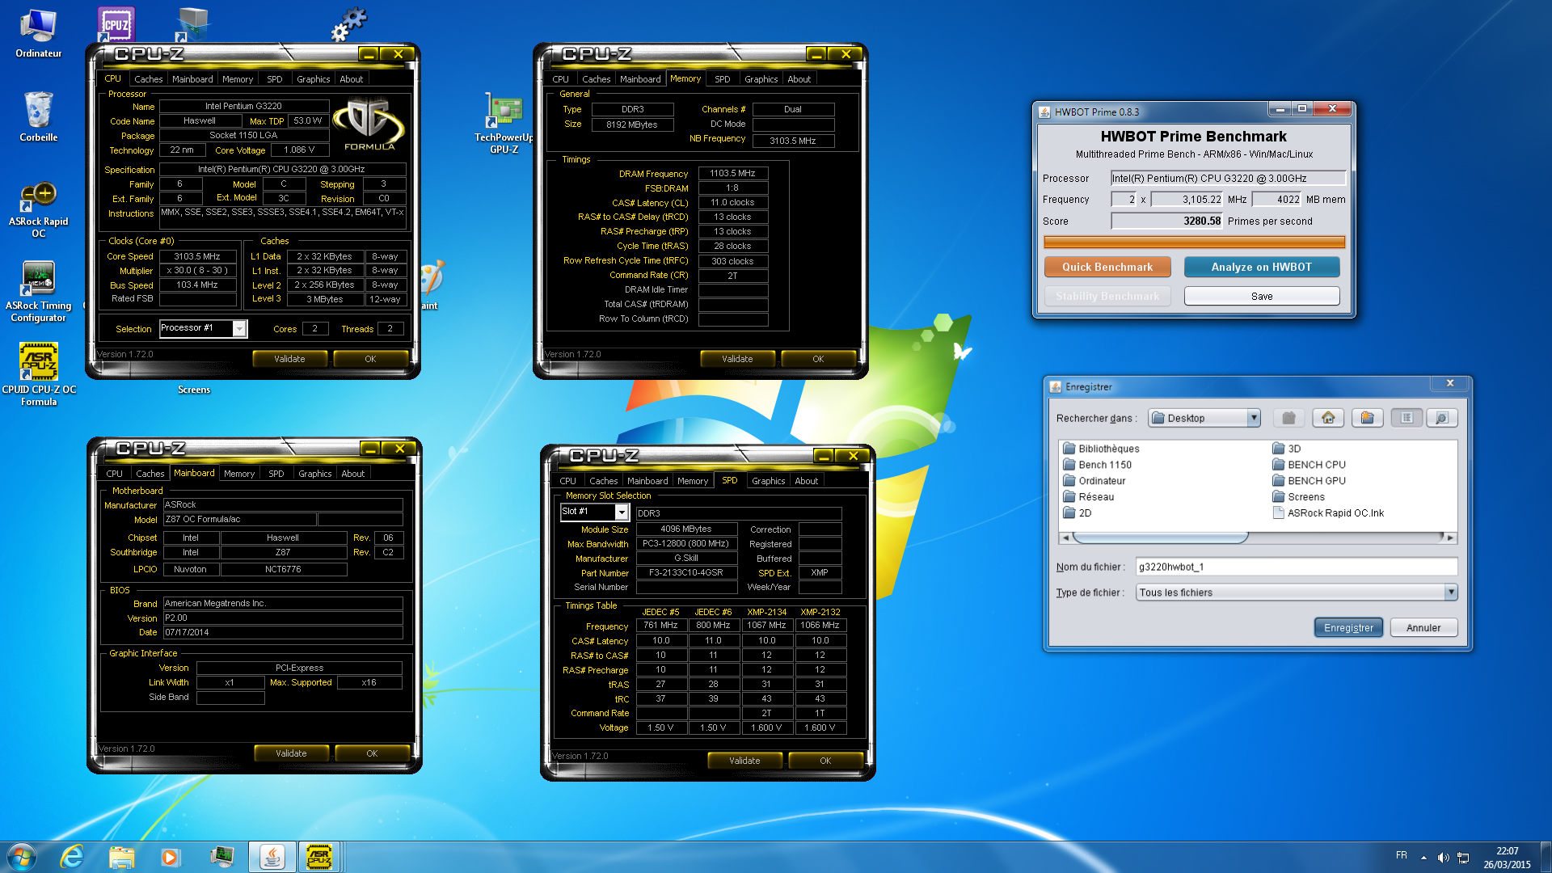This screenshot has height=873, width=1552.
Task: Click OK in the SPD tab window
Action: 824,761
